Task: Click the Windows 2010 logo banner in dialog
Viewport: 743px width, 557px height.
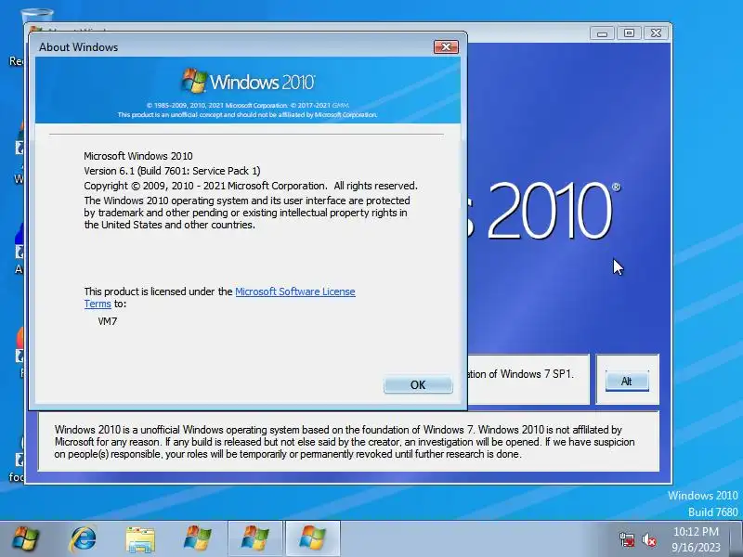Action: (248, 90)
